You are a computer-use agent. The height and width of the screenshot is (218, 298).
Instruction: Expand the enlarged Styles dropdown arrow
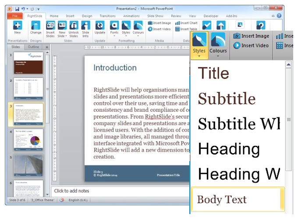[x=199, y=56]
